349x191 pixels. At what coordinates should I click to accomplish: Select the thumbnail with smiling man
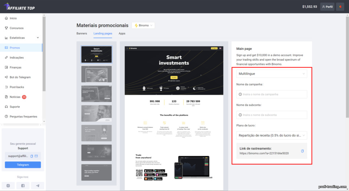tap(97, 113)
